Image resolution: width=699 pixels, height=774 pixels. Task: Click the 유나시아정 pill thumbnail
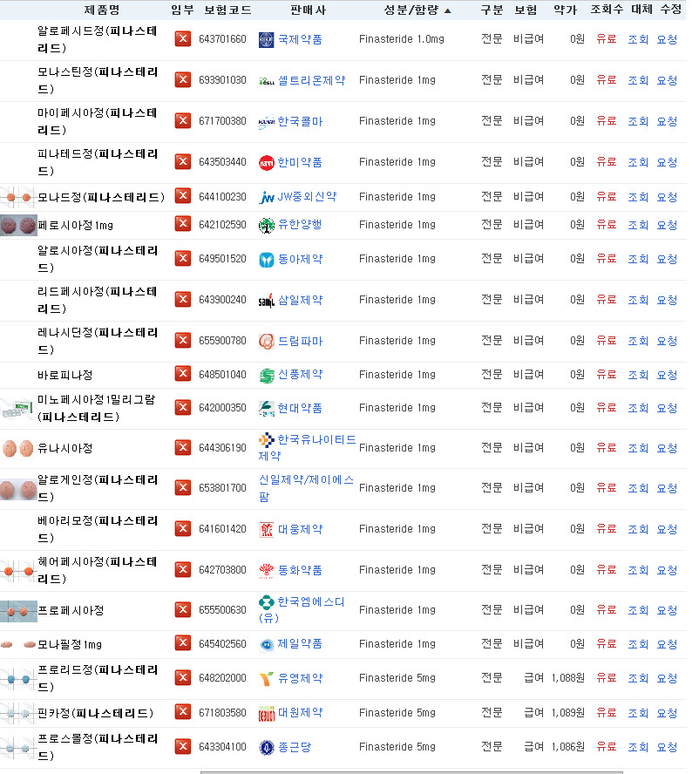coord(17,448)
